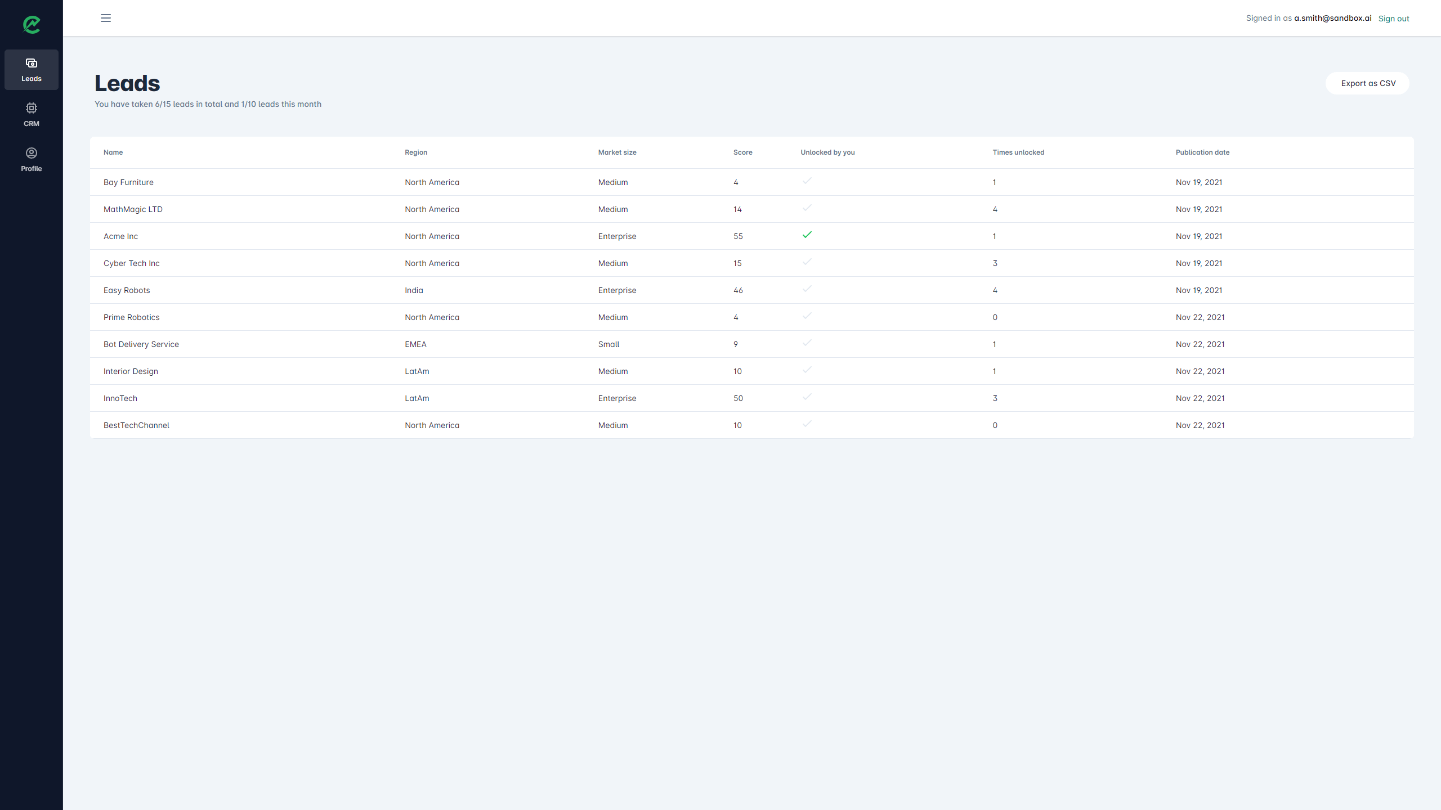This screenshot has height=810, width=1441.
Task: Click the a.smith@sandbox.ai email address
Action: coord(1332,18)
